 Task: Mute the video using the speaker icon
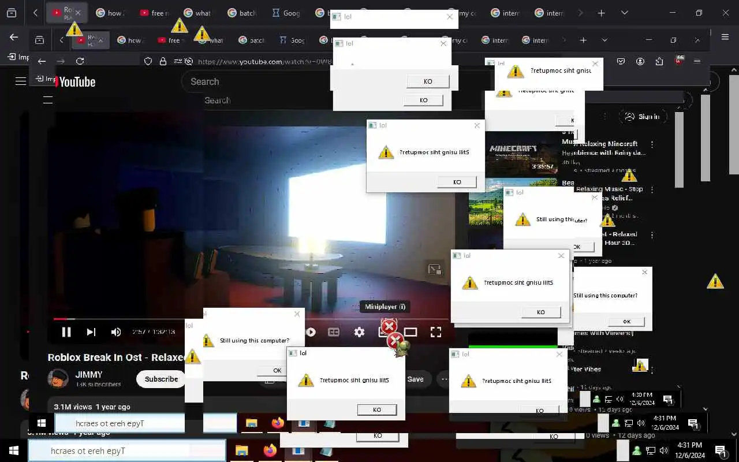coord(116,331)
